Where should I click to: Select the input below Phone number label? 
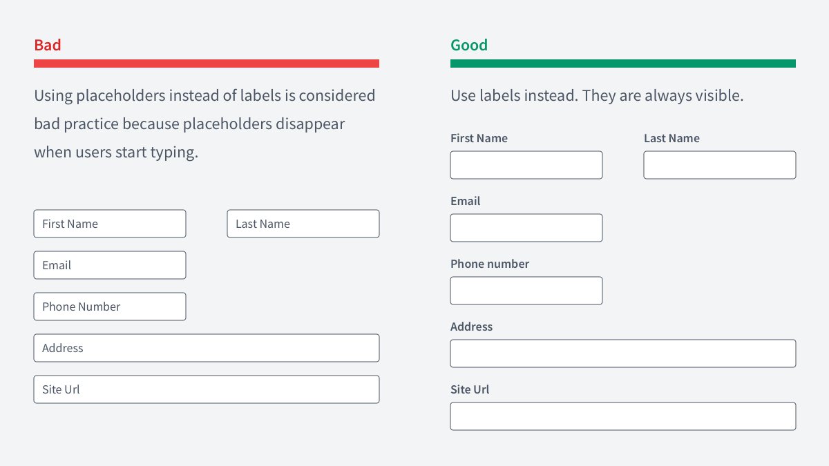click(526, 291)
